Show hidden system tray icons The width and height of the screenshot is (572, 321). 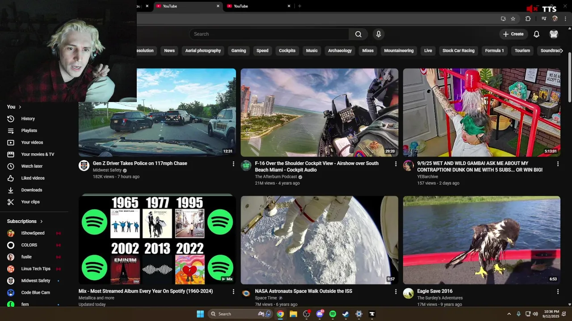[x=509, y=314]
